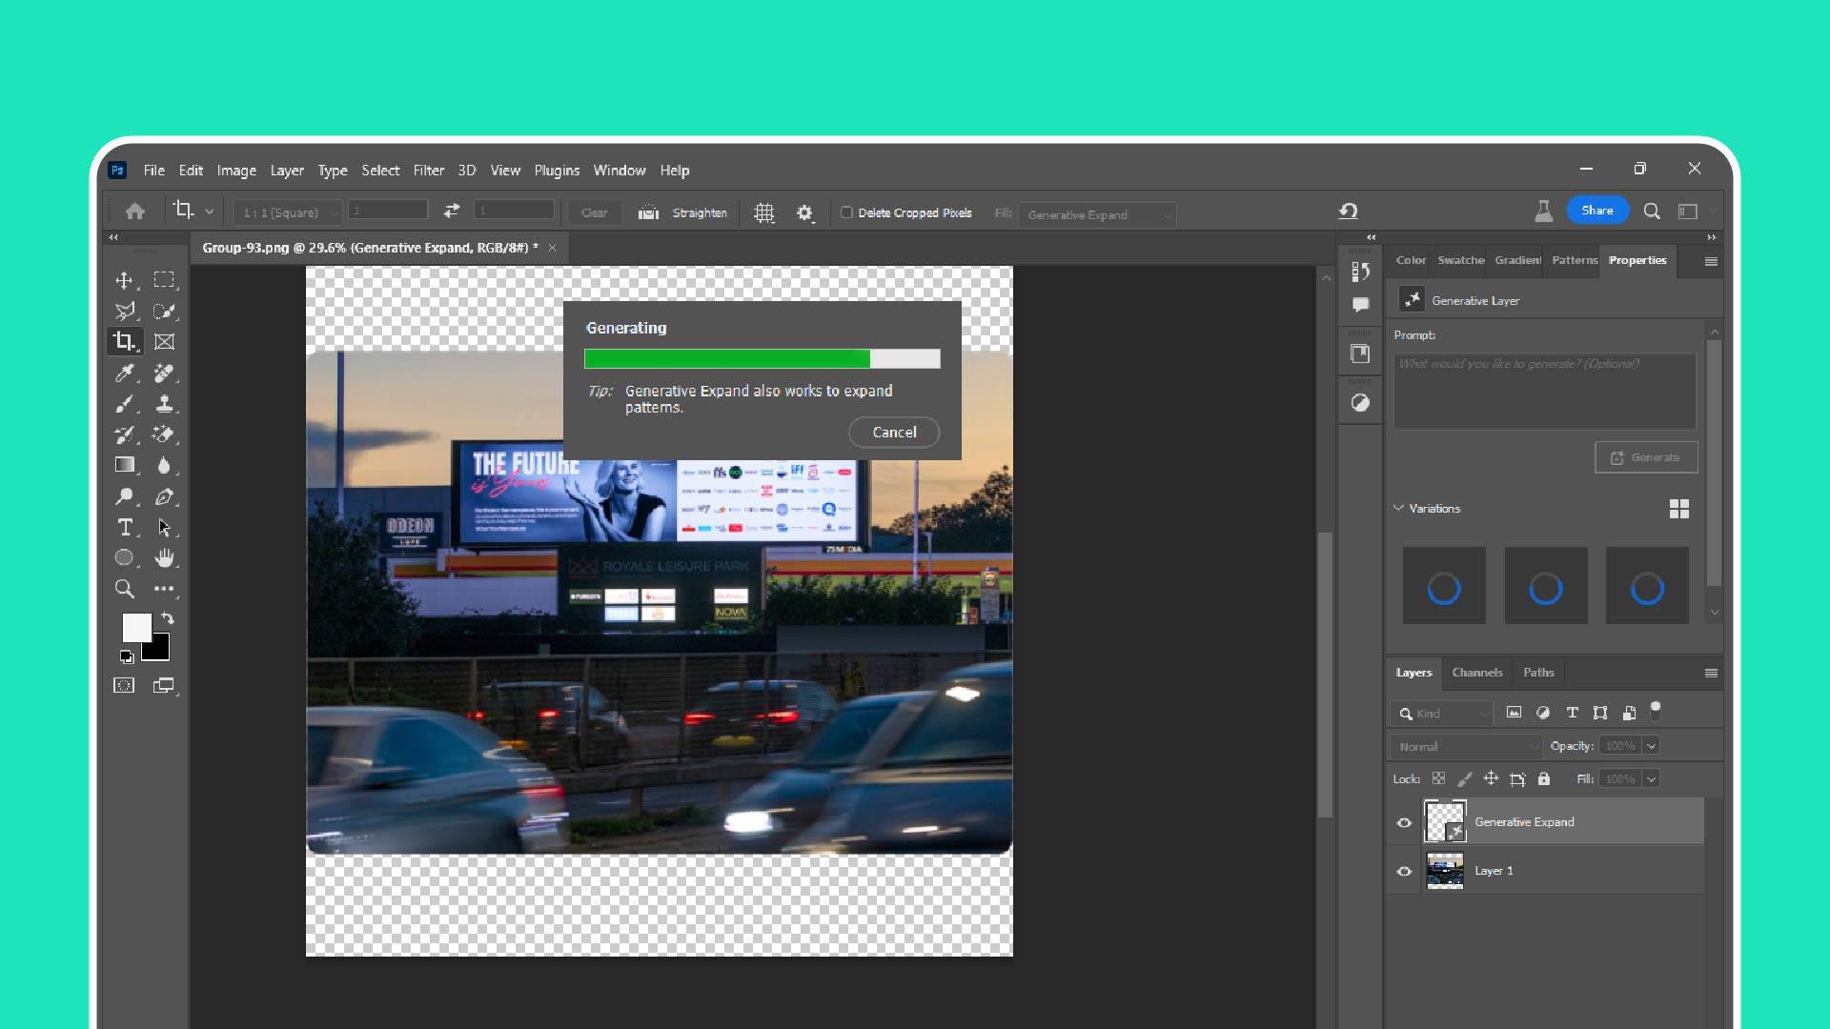Enable Delete Cropped Pixels checkbox
This screenshot has height=1029, width=1830.
tap(844, 213)
